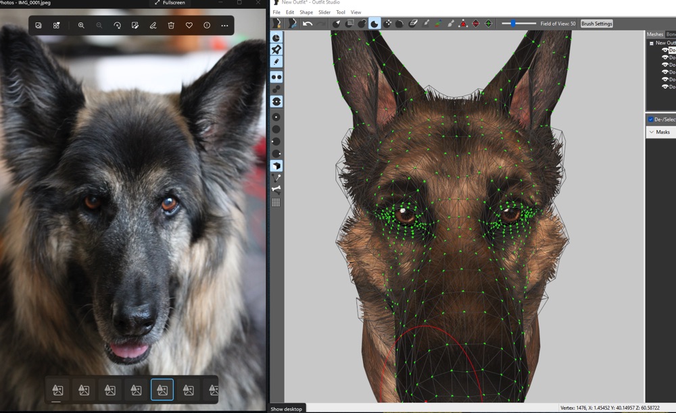Select the Weight Paint brush icon
The height and width of the screenshot is (413, 676).
tap(425, 24)
